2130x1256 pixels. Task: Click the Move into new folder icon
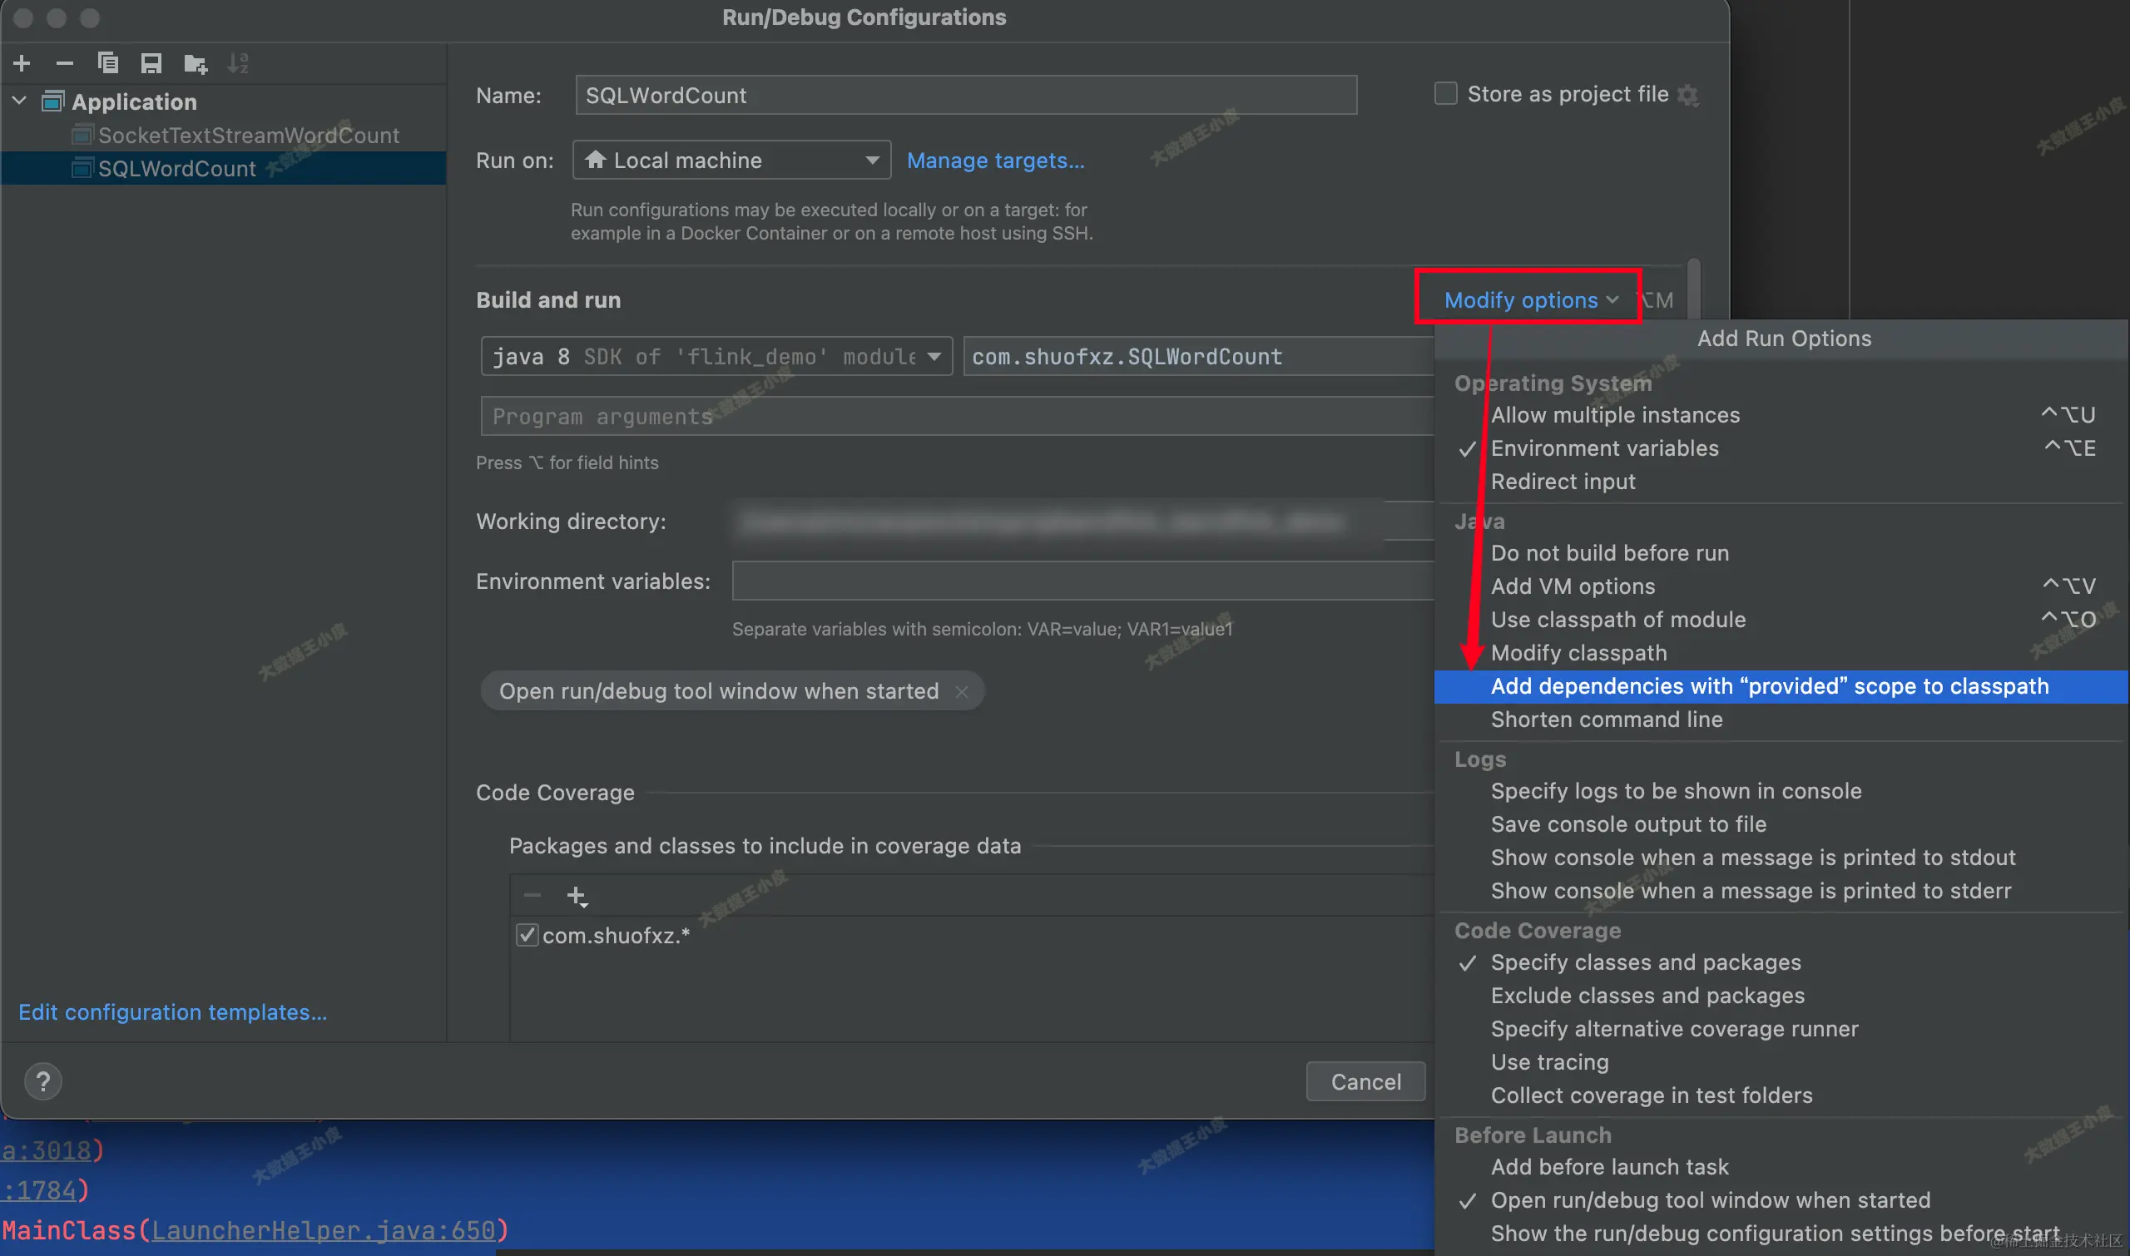click(x=196, y=63)
